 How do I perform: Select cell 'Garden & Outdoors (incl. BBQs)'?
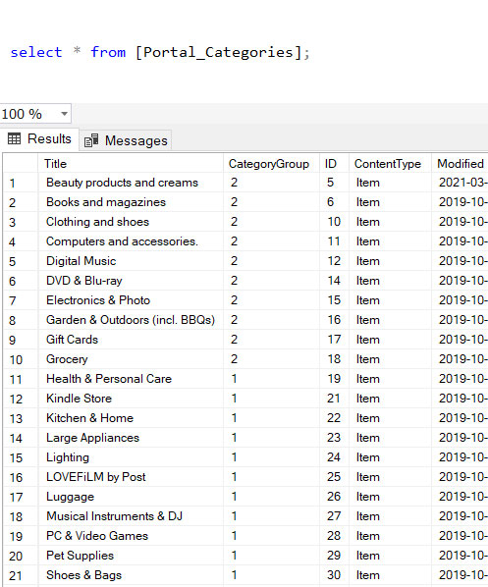click(x=131, y=320)
